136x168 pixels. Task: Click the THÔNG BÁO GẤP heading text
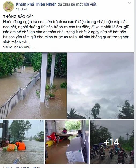click(18, 17)
